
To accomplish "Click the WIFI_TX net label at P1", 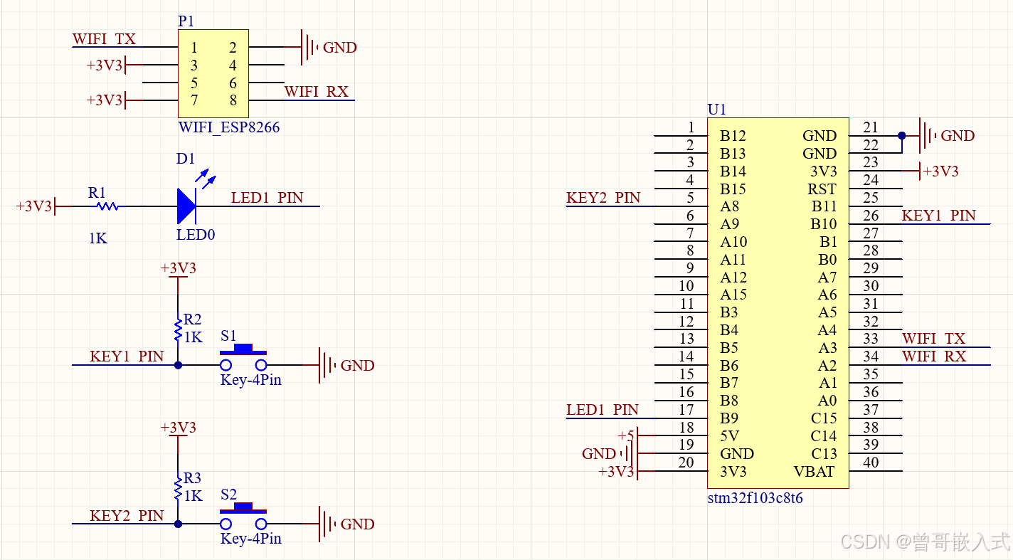I will coord(104,39).
